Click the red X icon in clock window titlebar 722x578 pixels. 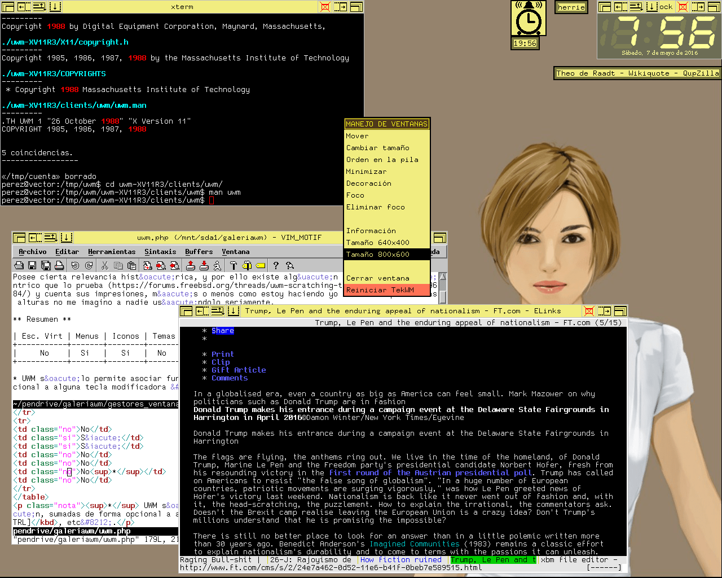683,7
